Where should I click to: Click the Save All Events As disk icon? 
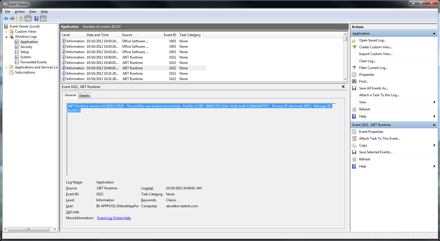pyautogui.click(x=354, y=88)
